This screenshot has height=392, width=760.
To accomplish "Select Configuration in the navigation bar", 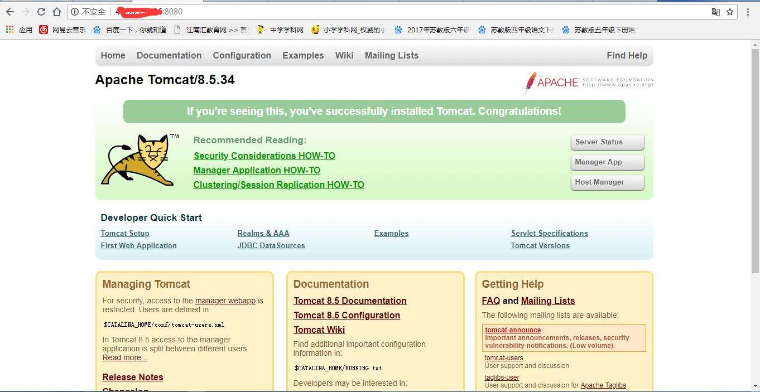I will coord(242,55).
